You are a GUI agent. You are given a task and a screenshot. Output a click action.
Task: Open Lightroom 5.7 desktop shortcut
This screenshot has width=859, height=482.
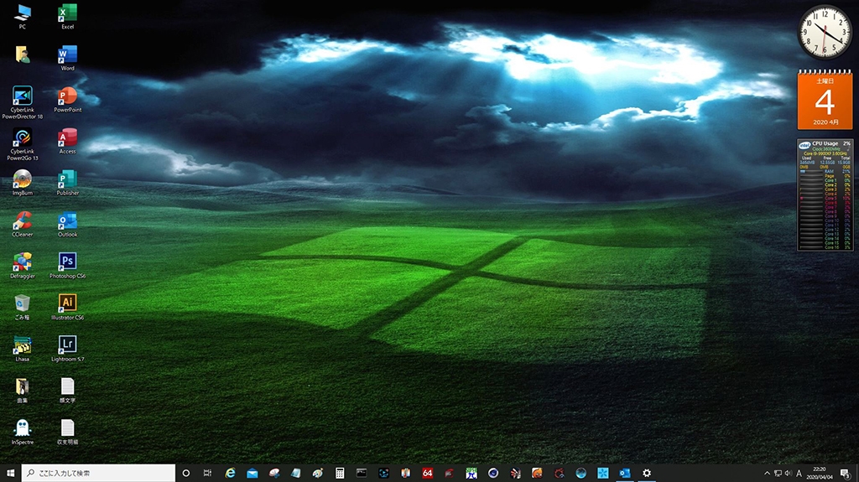(x=67, y=349)
